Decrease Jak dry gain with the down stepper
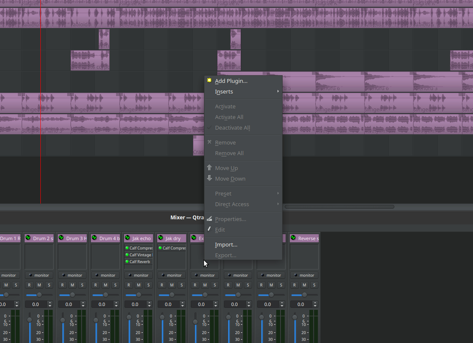The height and width of the screenshot is (343, 473). 182,306
